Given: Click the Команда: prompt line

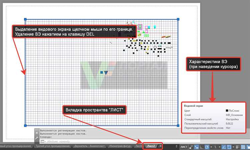Looking at the screenshot, I should click(x=46, y=137).
